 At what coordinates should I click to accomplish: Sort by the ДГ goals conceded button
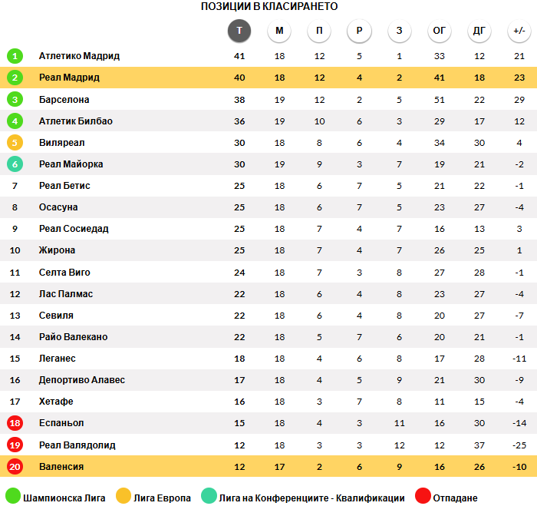point(479,31)
